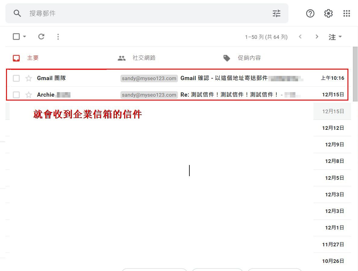Expand the select-all dropdown arrow
Viewport: 358px width, 271px height.
point(25,37)
